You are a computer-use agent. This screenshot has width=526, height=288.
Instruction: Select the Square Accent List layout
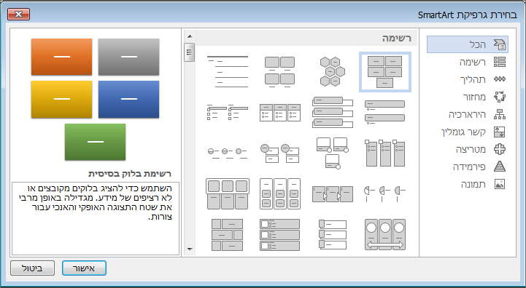[228, 113]
